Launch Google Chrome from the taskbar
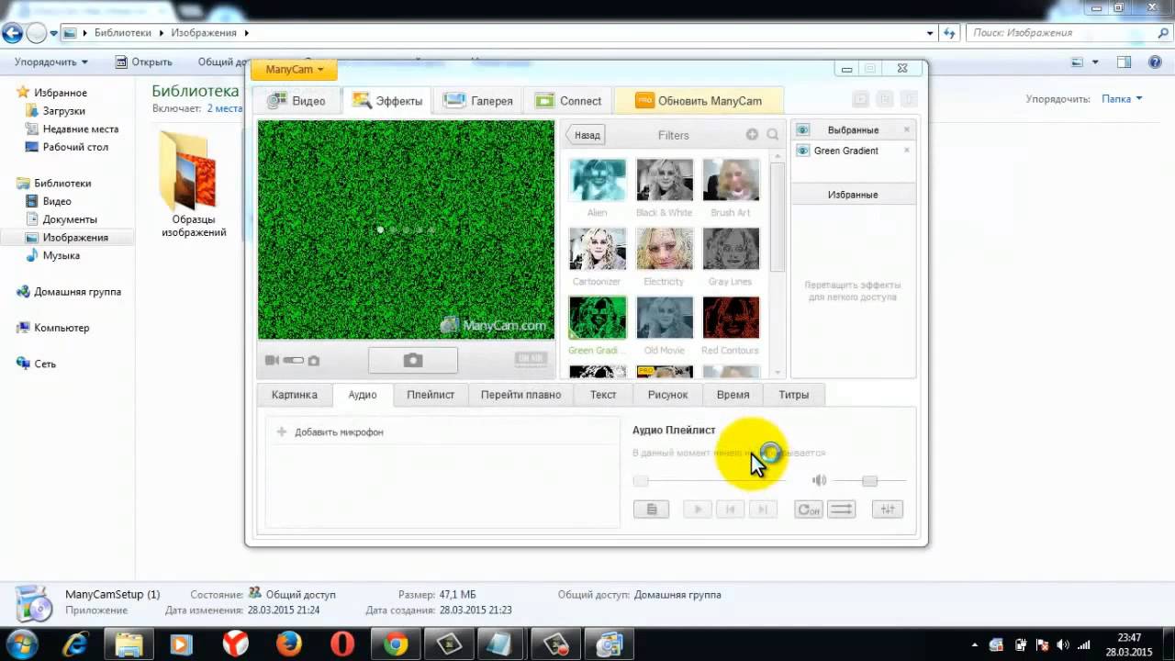The image size is (1175, 661). [x=396, y=644]
